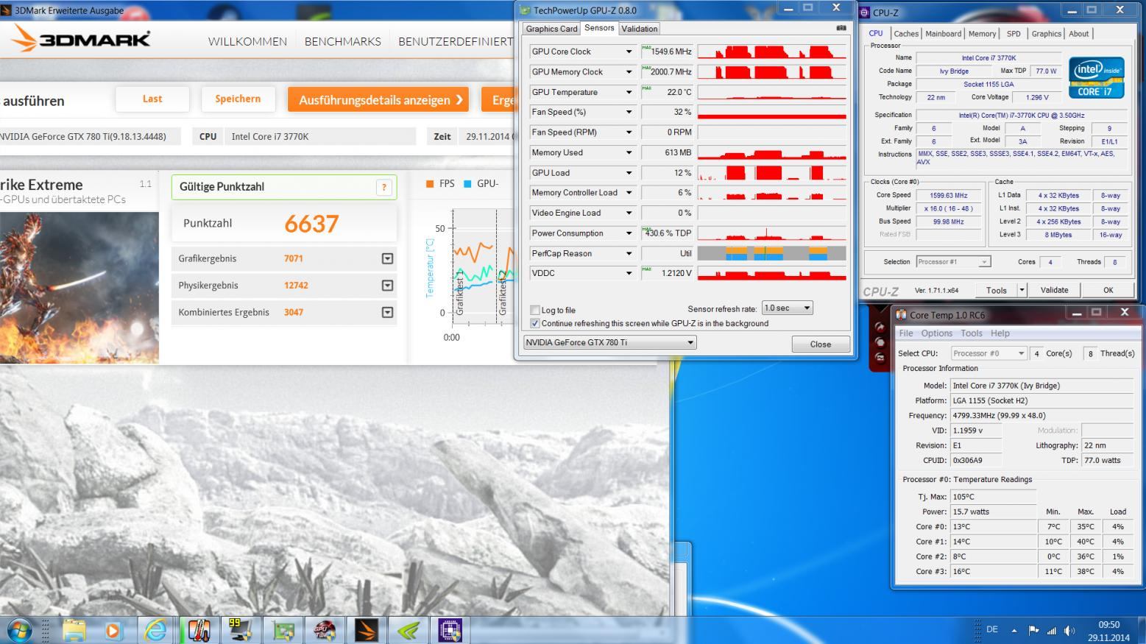Click the orange FPS legend swatch

[x=430, y=184]
